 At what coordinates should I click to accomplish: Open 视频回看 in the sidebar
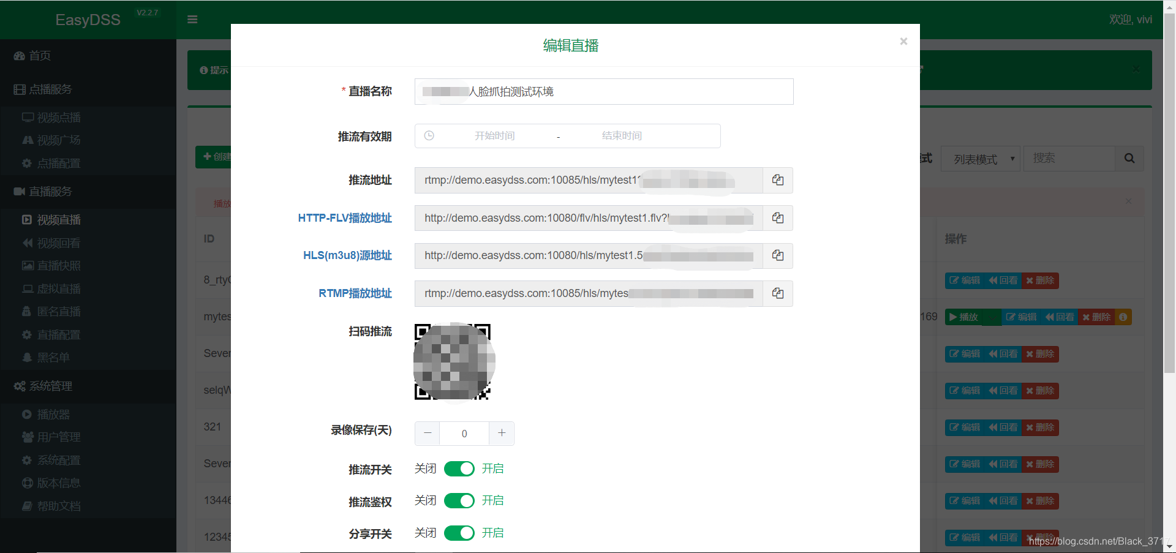click(88, 243)
